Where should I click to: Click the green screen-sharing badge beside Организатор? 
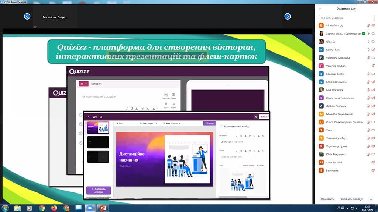[364, 33]
